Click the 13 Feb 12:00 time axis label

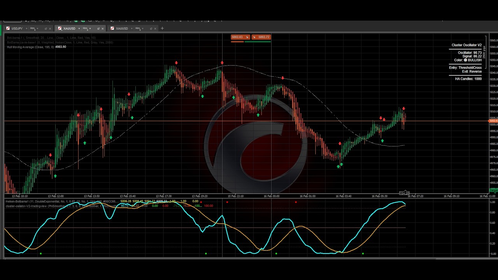point(56,196)
